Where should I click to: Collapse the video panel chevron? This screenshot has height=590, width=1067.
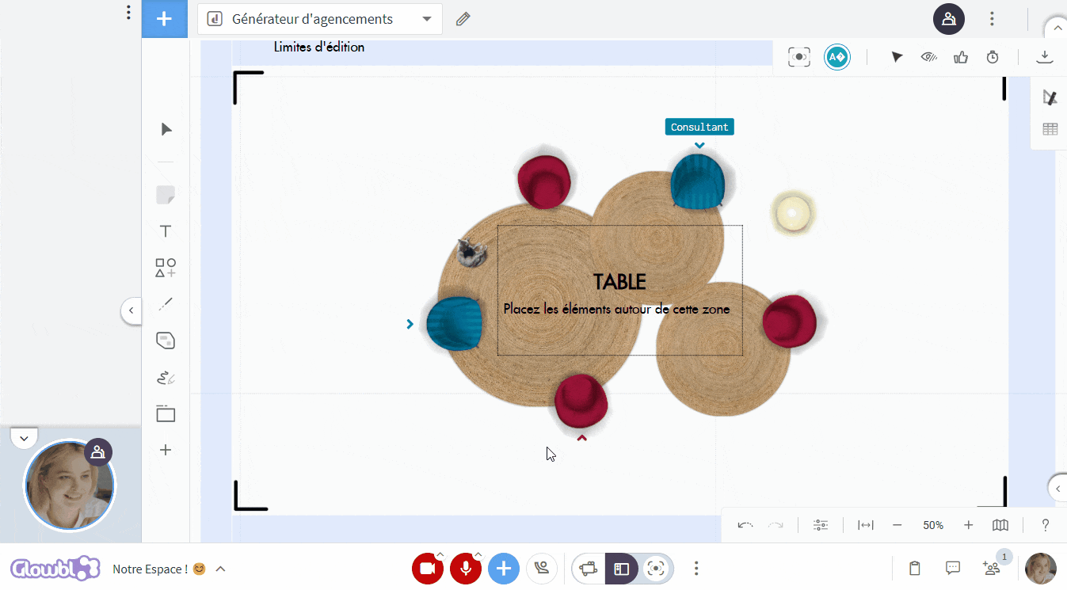tap(24, 438)
